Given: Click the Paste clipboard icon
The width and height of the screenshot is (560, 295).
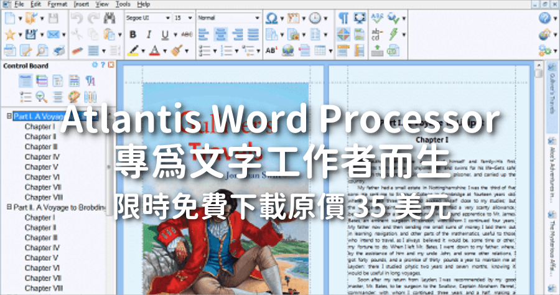Looking at the screenshot, I should click(x=109, y=35).
